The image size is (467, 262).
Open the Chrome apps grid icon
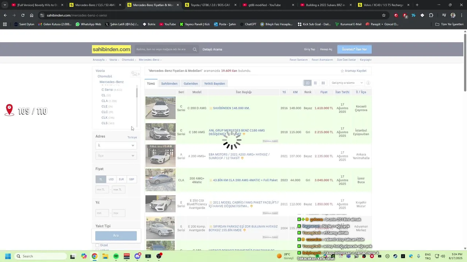[5, 24]
